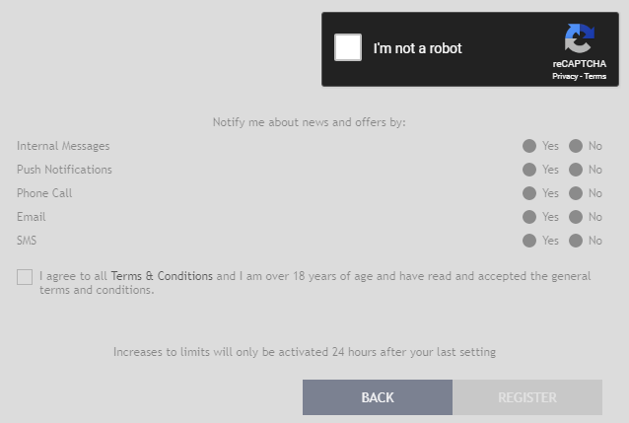Set SMS notifications to No
The width and height of the screenshot is (629, 423).
click(576, 241)
